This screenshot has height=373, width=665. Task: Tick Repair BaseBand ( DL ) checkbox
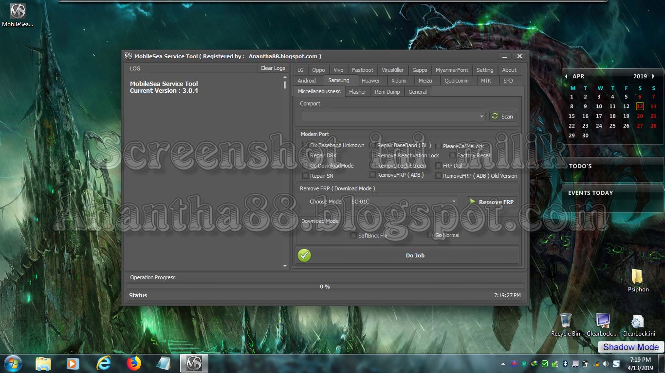point(372,145)
